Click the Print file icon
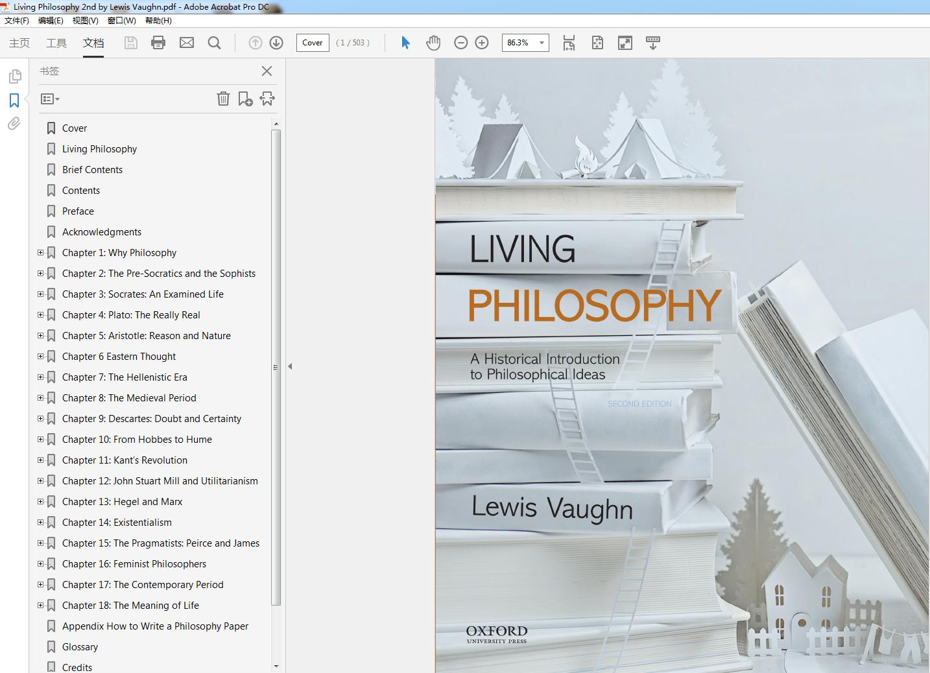The image size is (930, 673). coord(158,43)
